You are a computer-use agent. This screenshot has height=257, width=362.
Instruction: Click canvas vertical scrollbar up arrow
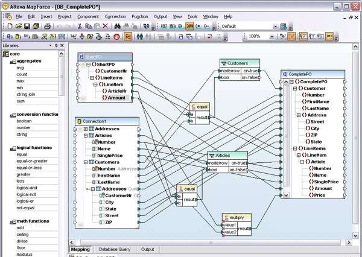coord(355,47)
